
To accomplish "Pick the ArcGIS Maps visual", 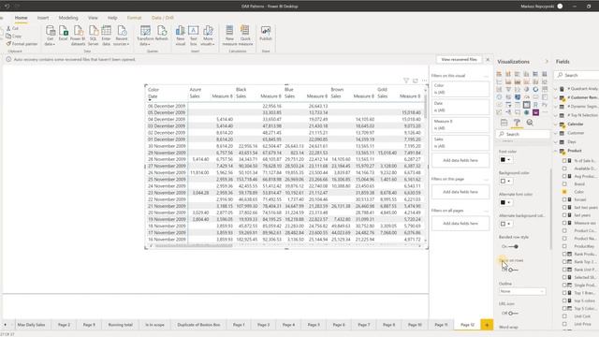I will [526, 112].
